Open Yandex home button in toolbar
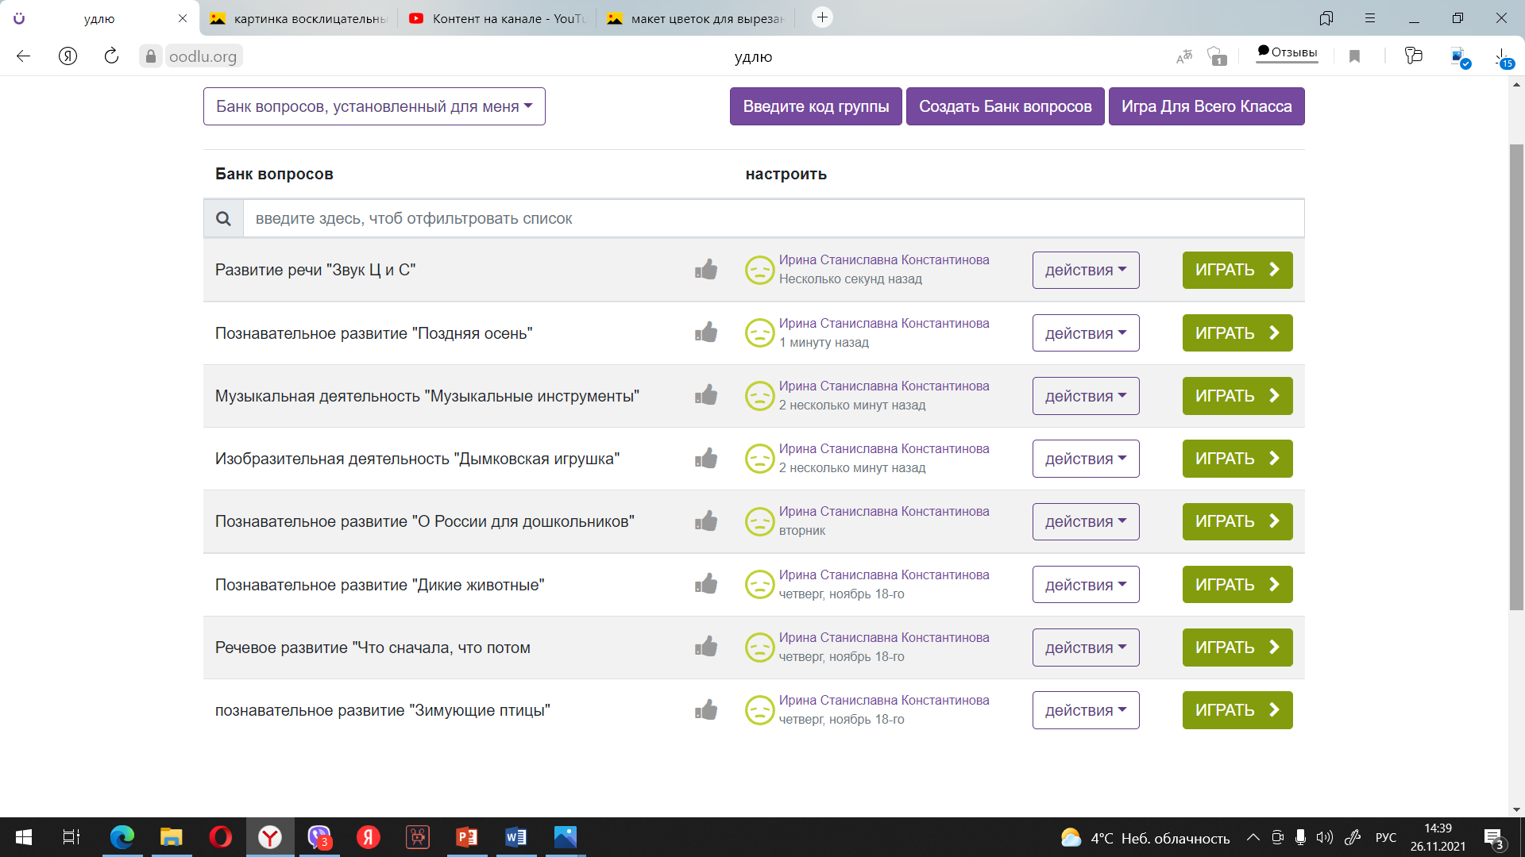Screen dimensions: 1525x857 pyautogui.click(x=68, y=56)
